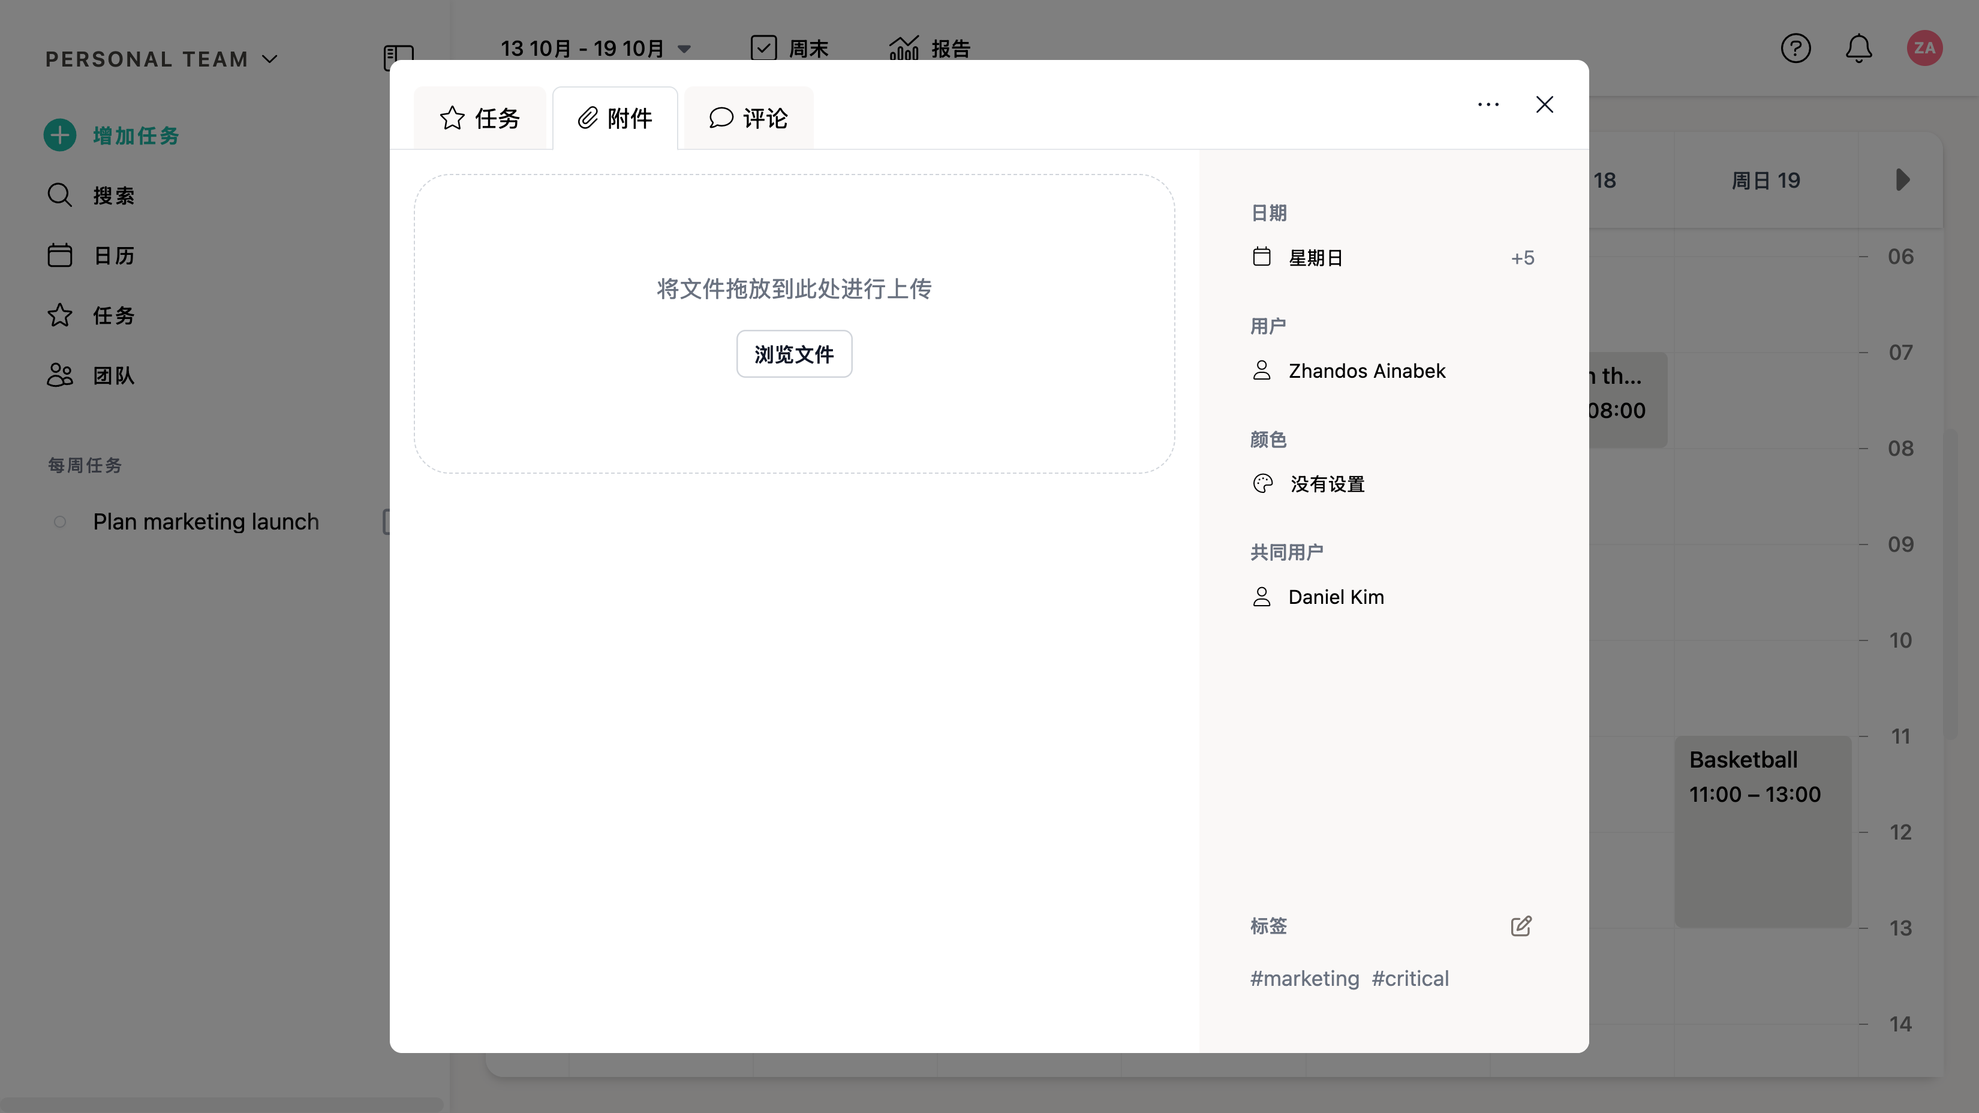
Task: Click the 星期日 date field
Action: (x=1315, y=258)
